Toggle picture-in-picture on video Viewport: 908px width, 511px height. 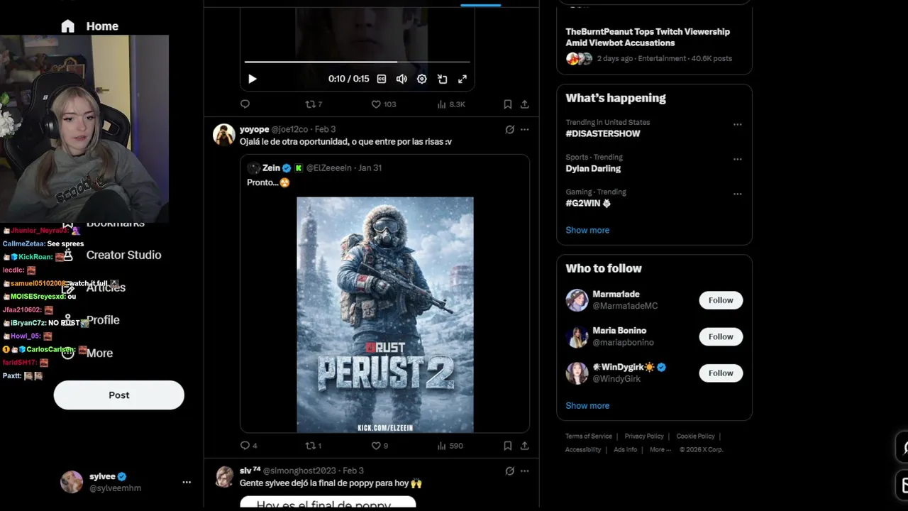click(442, 79)
